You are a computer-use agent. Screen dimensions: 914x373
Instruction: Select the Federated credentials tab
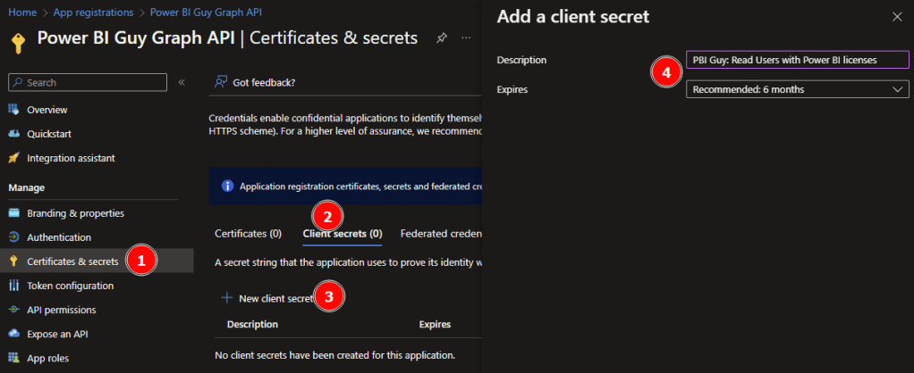(441, 234)
